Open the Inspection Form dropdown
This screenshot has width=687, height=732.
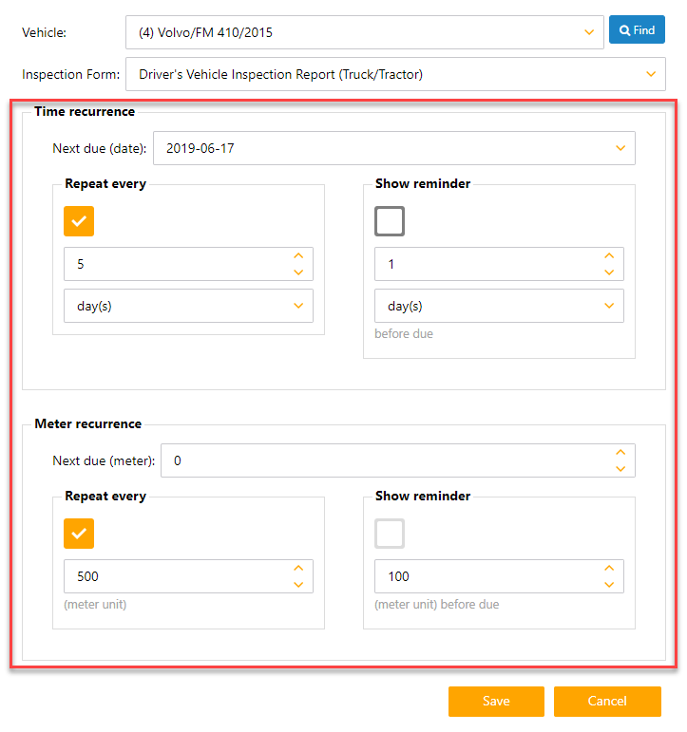click(395, 74)
